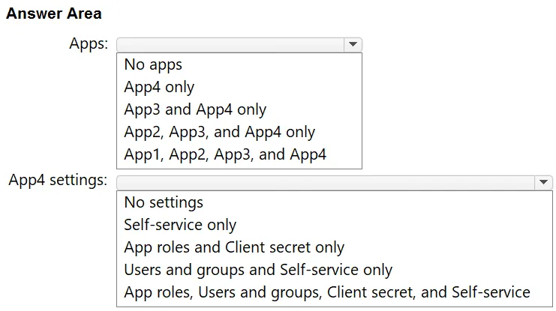Choose the option starting with "App roles, Users and groups"
This screenshot has width=556, height=311.
[327, 292]
